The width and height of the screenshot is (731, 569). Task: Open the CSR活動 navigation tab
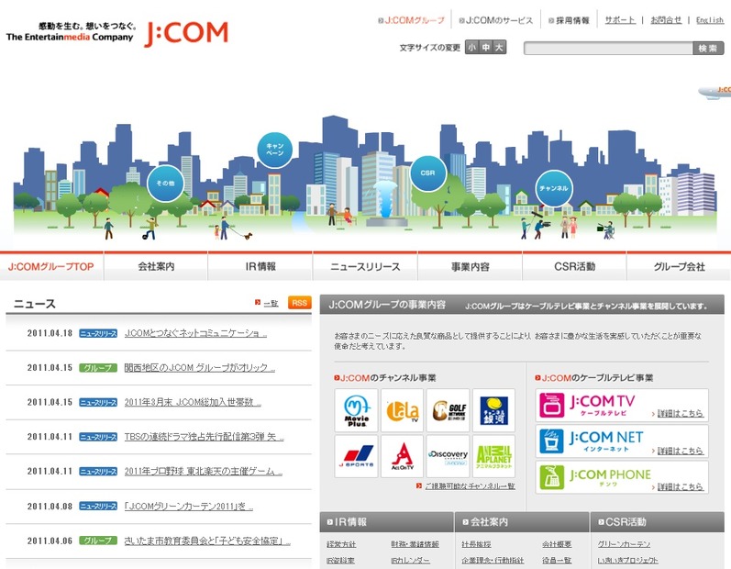click(574, 267)
